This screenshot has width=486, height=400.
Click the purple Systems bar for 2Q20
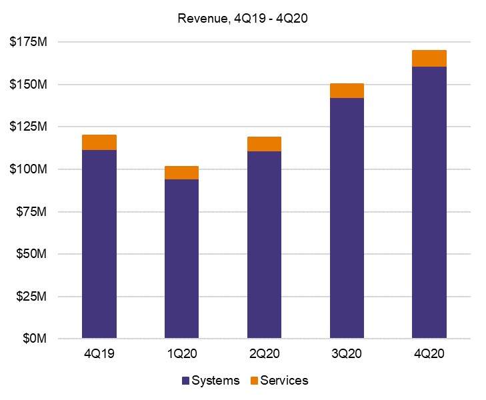(x=264, y=245)
